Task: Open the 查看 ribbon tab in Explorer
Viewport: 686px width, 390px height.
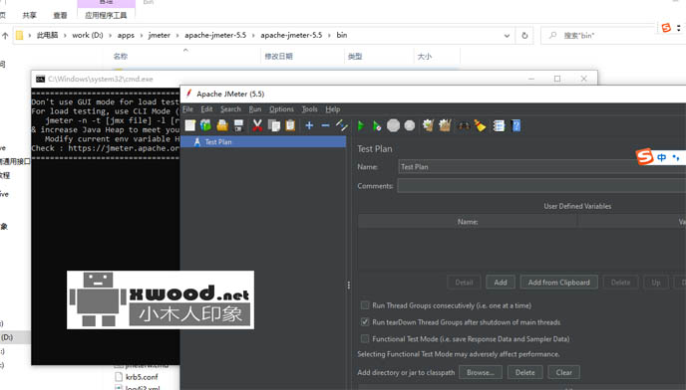Action: (x=60, y=15)
